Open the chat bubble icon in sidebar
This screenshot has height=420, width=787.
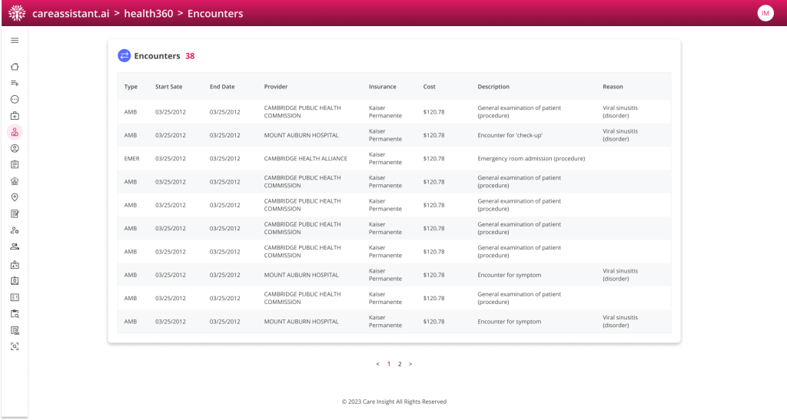click(x=15, y=99)
